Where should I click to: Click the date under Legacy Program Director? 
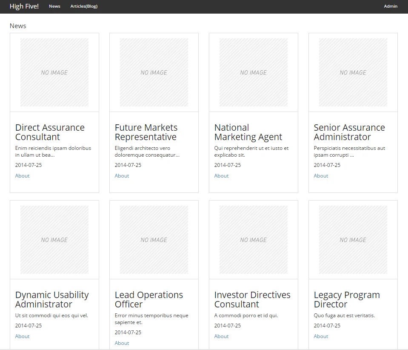[x=327, y=326]
